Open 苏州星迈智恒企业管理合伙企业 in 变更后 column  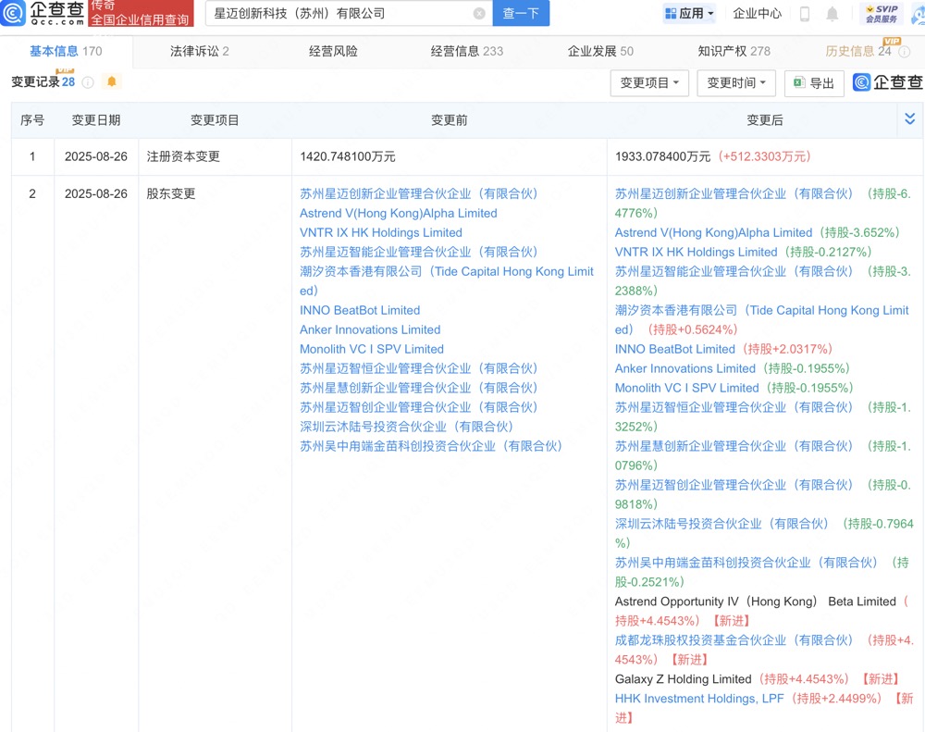[734, 407]
